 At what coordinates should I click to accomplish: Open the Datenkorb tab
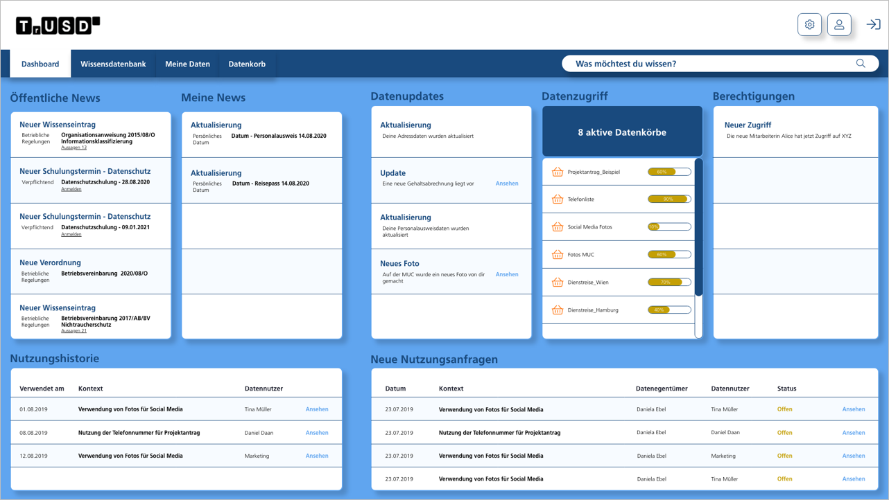click(x=247, y=64)
